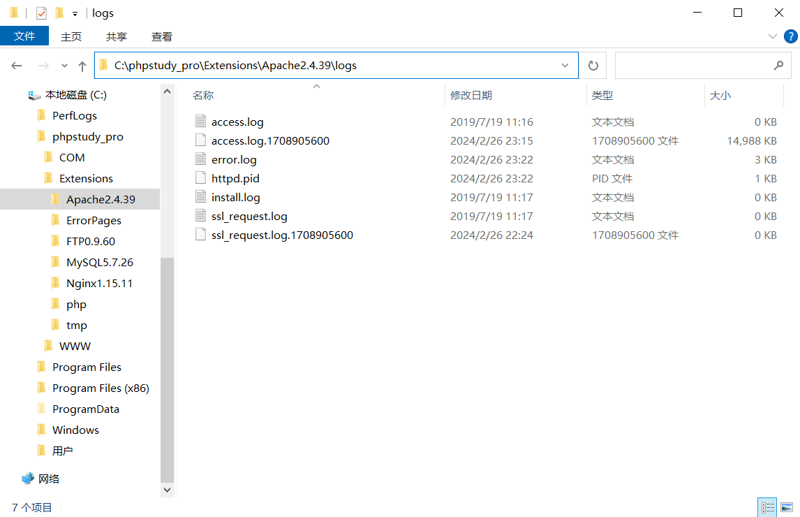Click size value 14,988 KB
Image resolution: width=800 pixels, height=517 pixels.
click(x=752, y=140)
